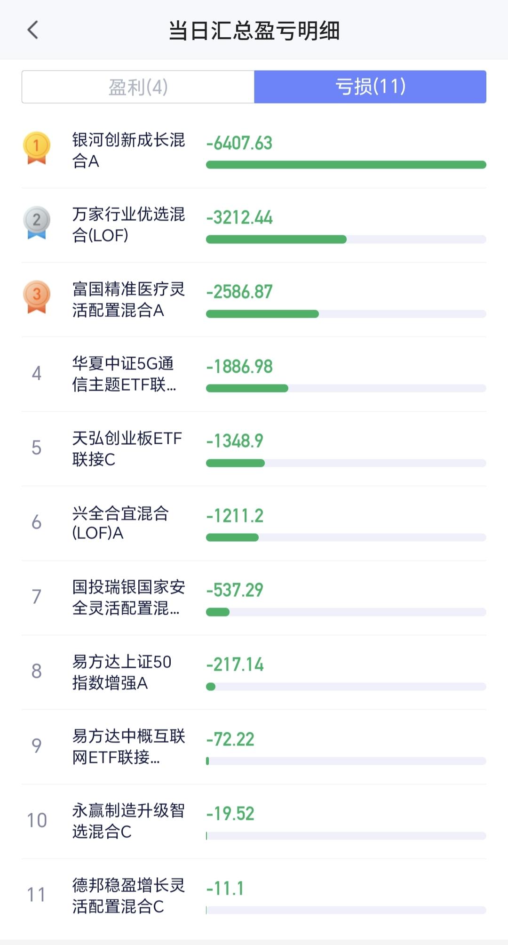508x945 pixels.
Task: Select the 亏损(11) tab
Action: pos(370,87)
